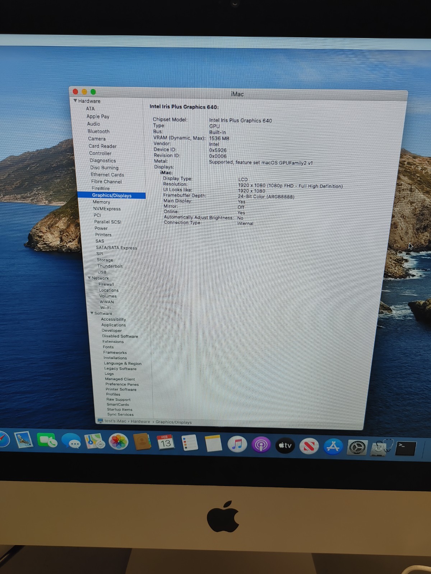The image size is (431, 574).
Task: Collapse the Software section triangle
Action: (92, 313)
